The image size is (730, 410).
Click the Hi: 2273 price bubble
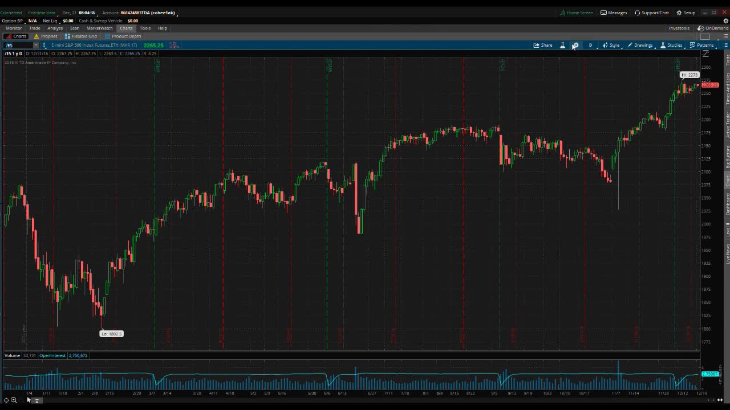point(690,75)
